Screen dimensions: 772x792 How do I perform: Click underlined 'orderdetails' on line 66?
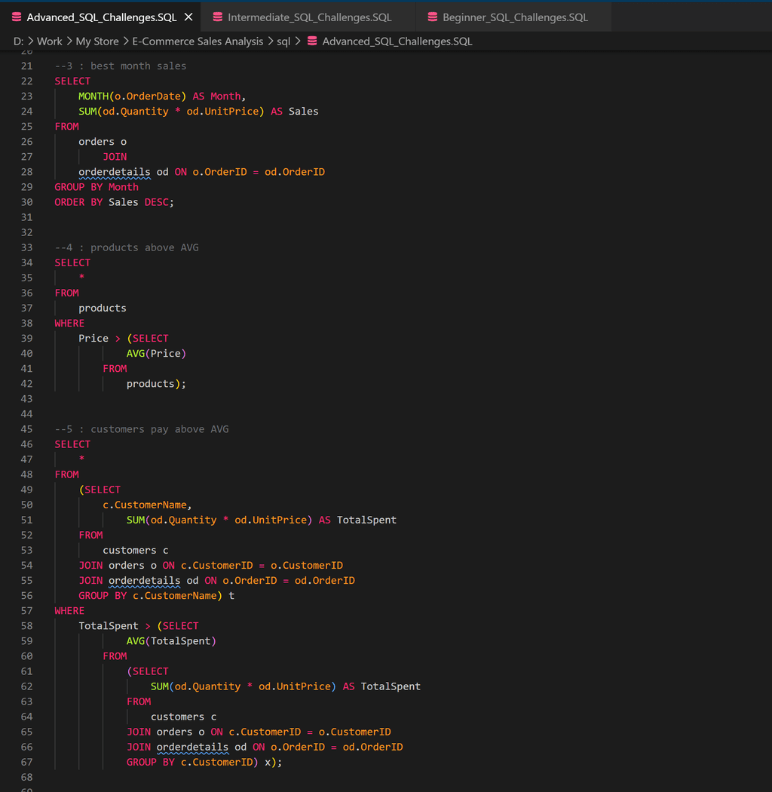[192, 747]
